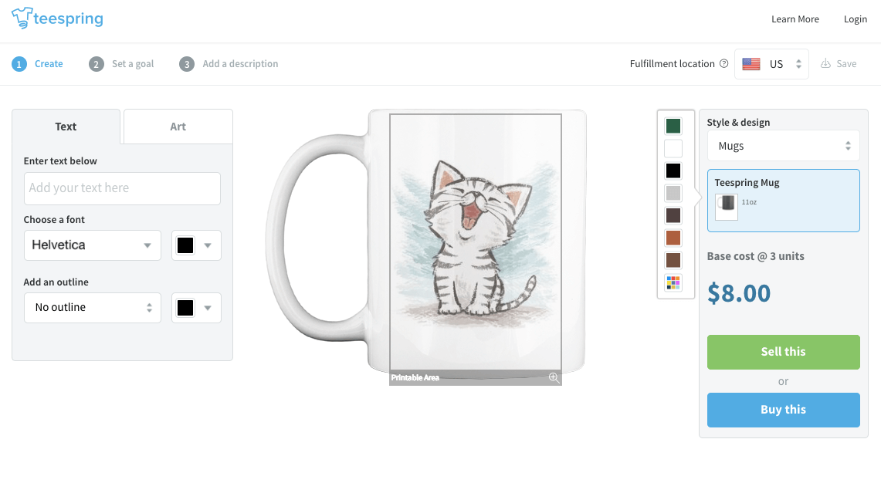Open the text color picker dropdown

(x=195, y=245)
